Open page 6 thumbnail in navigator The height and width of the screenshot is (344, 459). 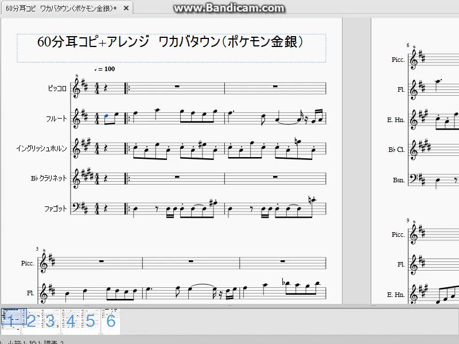pos(111,320)
